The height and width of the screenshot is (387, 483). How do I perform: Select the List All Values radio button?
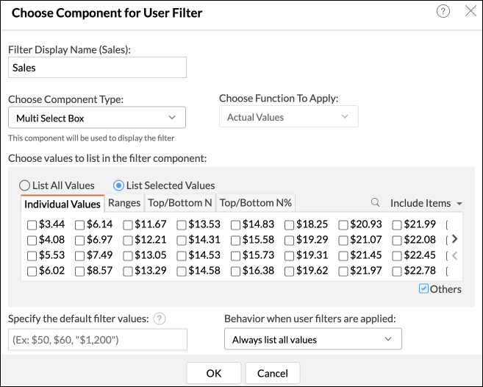tap(25, 185)
